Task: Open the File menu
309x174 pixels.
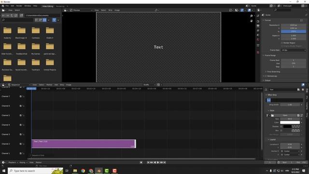Action: click(x=7, y=6)
